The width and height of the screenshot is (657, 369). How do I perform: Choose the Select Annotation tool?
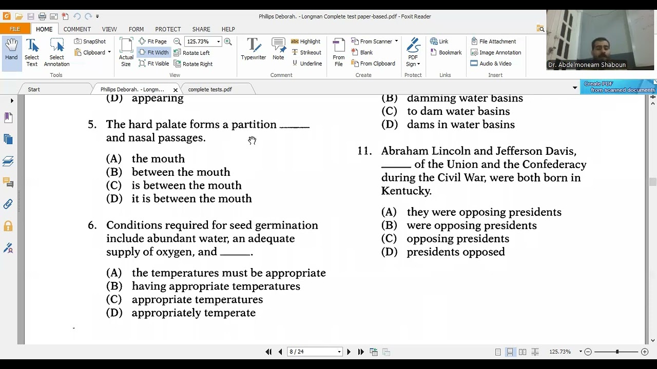[56, 53]
